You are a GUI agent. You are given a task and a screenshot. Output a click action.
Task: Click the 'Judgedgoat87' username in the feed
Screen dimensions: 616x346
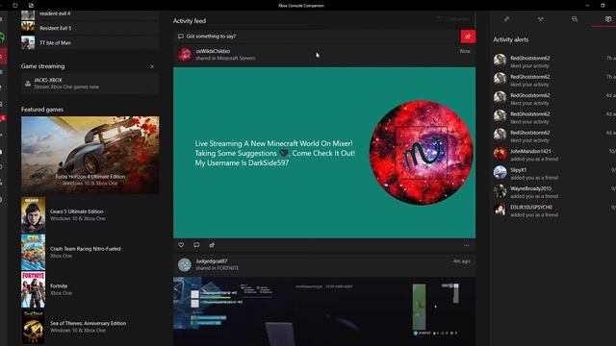(x=212, y=261)
